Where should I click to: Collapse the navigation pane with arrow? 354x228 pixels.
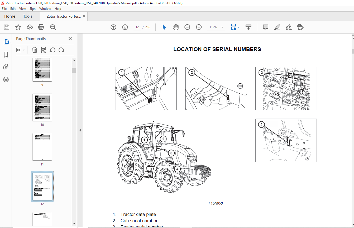pos(80,130)
